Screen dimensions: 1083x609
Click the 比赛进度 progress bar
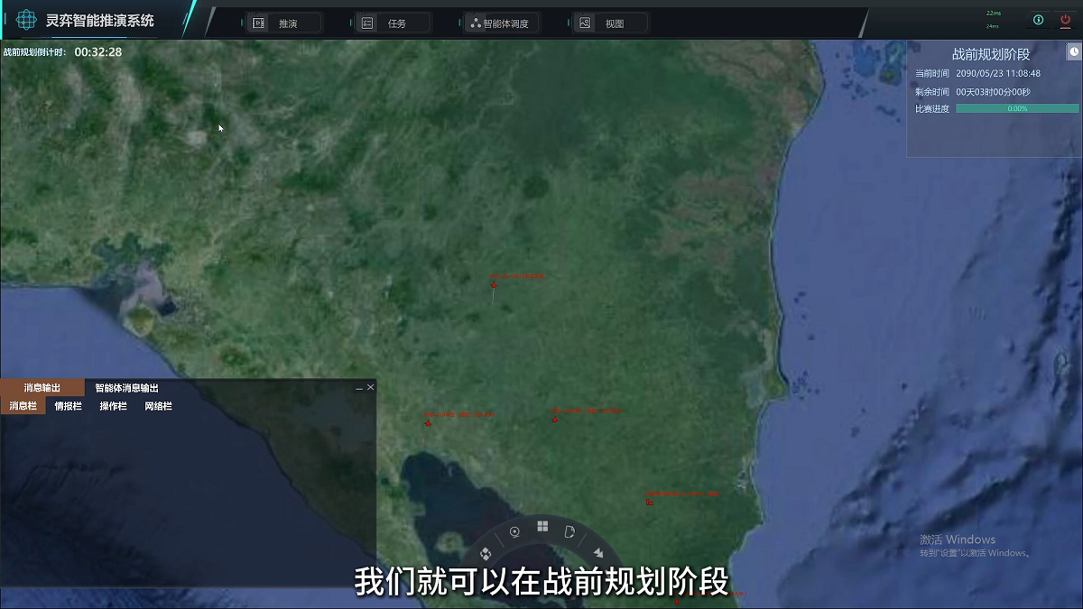tap(1017, 108)
